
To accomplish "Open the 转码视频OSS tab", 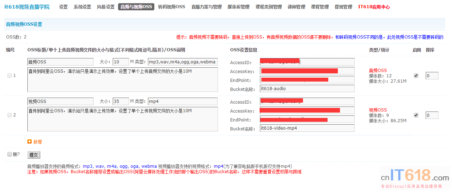I will tap(171, 7).
